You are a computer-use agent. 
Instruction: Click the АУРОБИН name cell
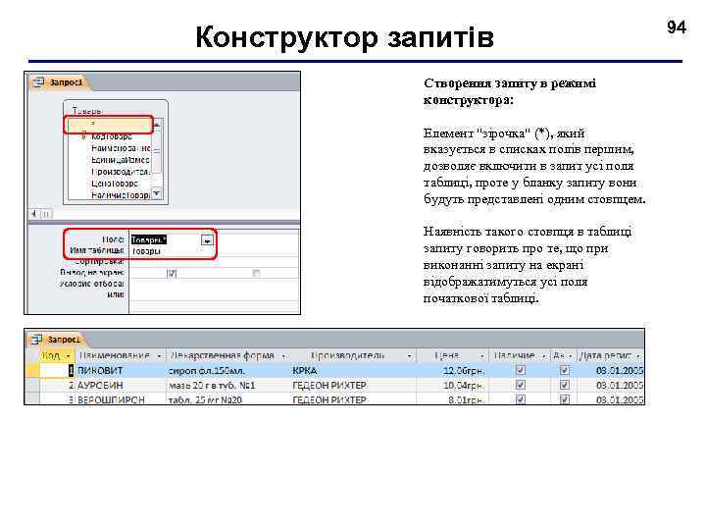coord(121,385)
